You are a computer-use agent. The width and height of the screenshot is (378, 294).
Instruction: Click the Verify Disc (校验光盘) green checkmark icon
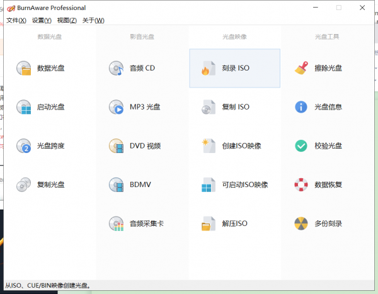coord(301,146)
